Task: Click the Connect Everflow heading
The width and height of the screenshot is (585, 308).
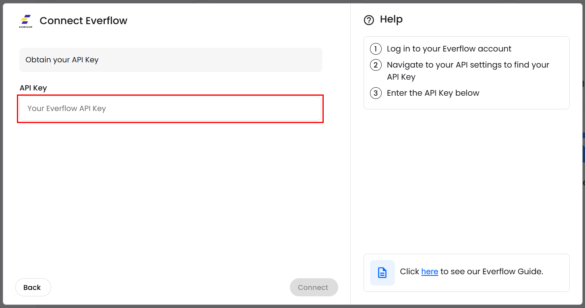Action: coord(83,21)
